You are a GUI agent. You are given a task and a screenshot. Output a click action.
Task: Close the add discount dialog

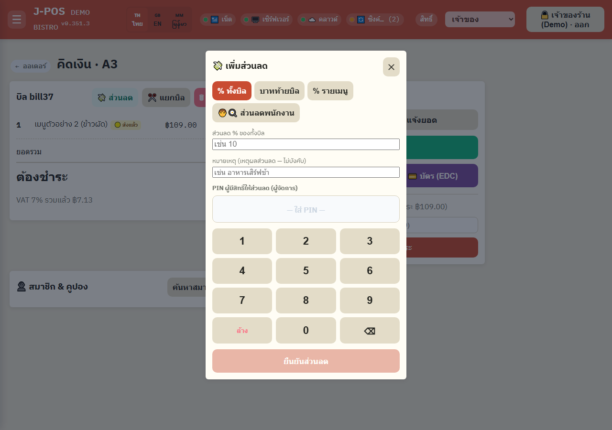pyautogui.click(x=391, y=67)
